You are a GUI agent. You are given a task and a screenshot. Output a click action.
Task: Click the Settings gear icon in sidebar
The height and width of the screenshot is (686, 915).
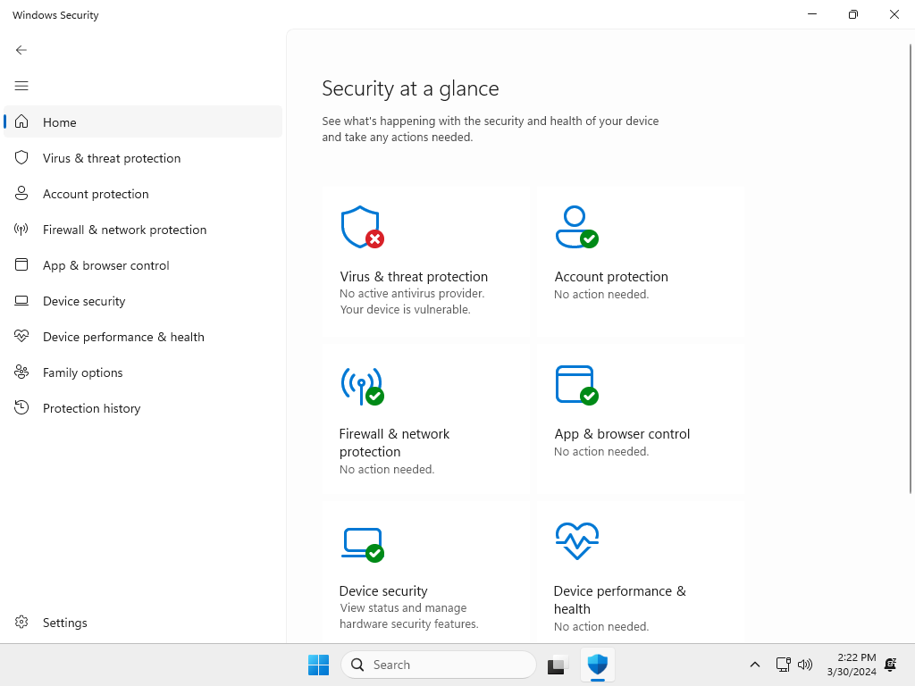pyautogui.click(x=21, y=622)
